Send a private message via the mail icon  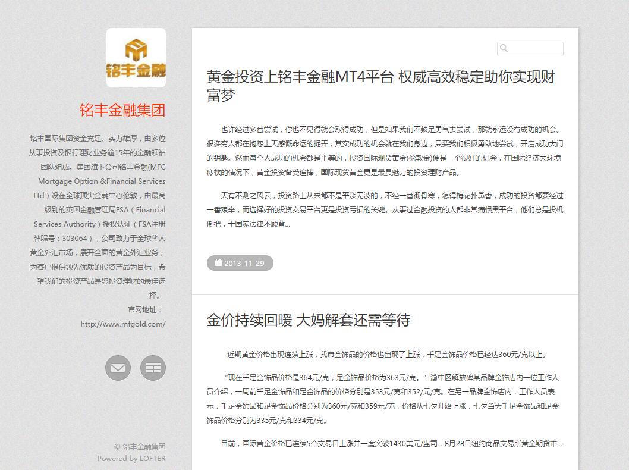pos(117,368)
